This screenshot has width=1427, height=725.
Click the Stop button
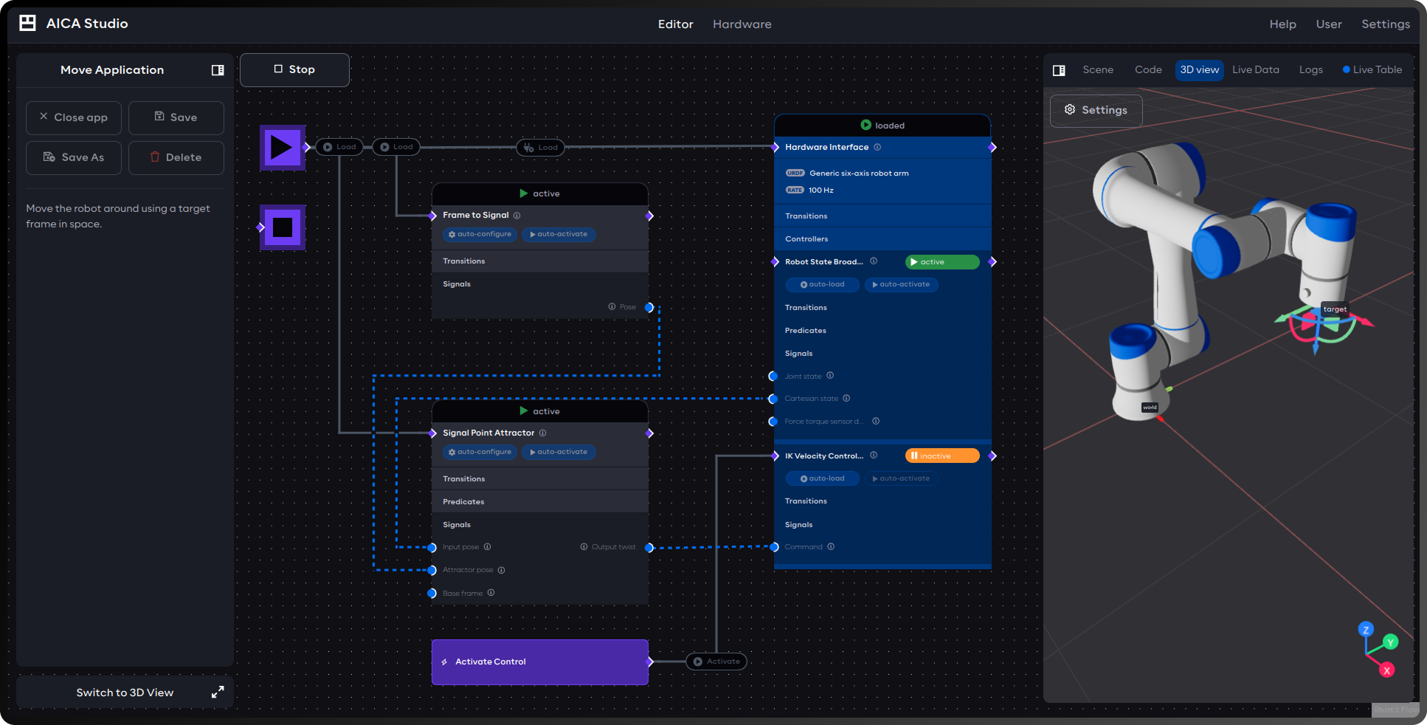(x=294, y=69)
